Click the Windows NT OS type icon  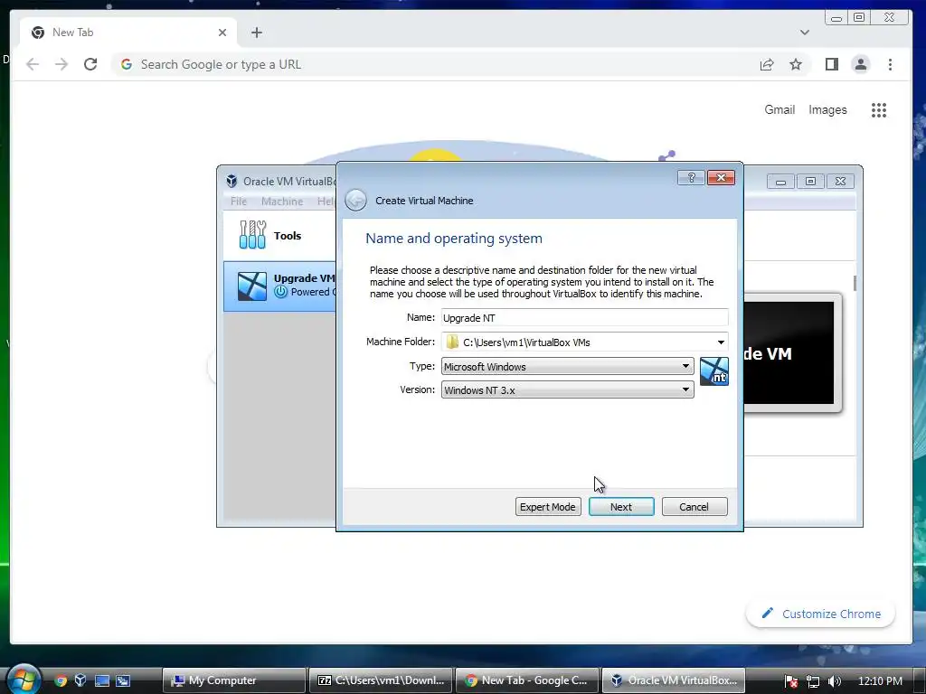[x=714, y=371]
